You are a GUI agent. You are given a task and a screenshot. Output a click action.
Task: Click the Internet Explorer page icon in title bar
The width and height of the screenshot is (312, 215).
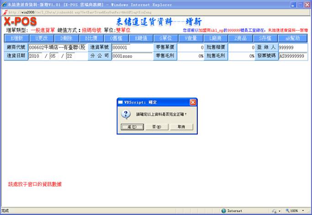[4, 5]
